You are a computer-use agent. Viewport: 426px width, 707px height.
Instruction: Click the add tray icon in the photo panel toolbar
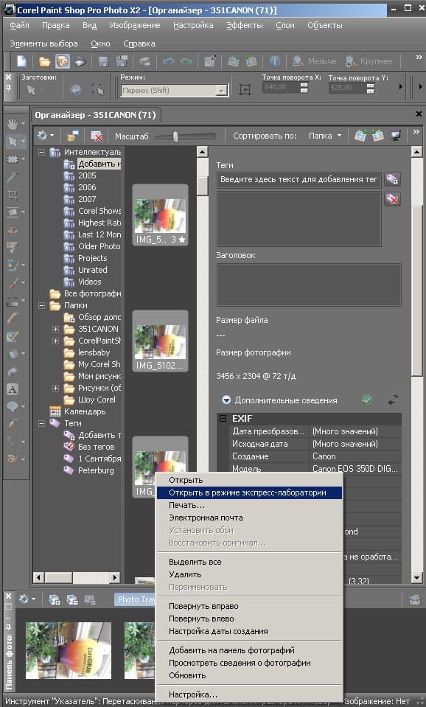54,599
